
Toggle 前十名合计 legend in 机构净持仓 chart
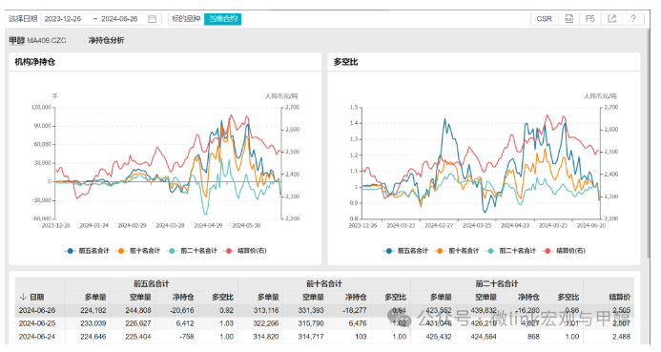[x=137, y=251]
